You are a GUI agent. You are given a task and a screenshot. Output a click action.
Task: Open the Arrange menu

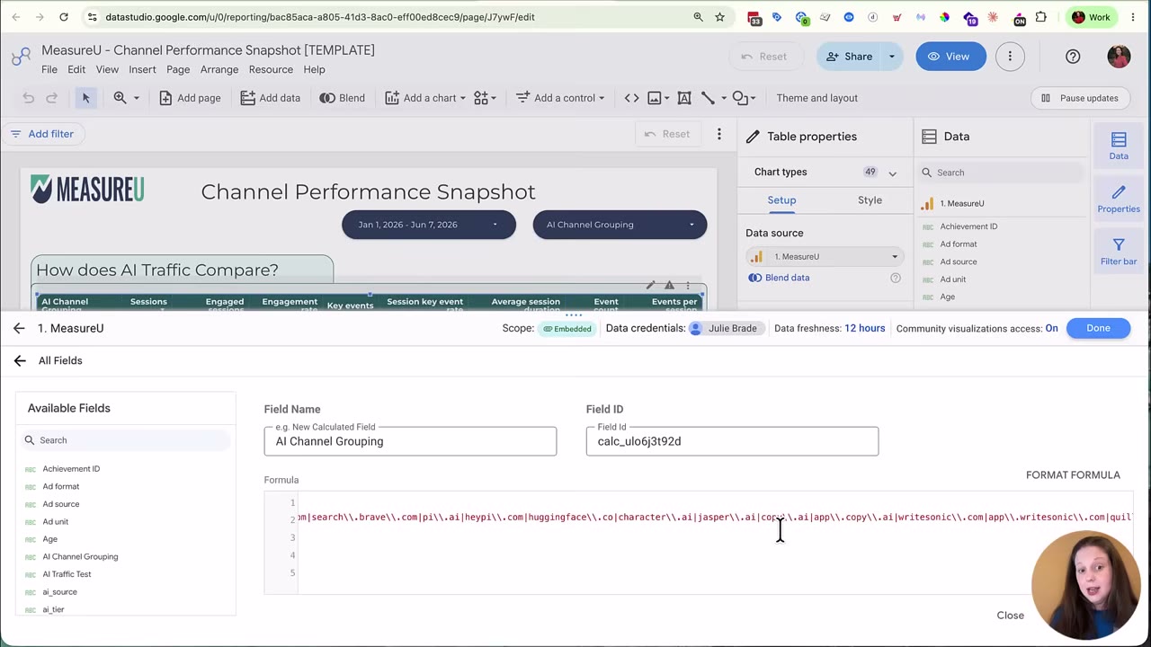(219, 69)
